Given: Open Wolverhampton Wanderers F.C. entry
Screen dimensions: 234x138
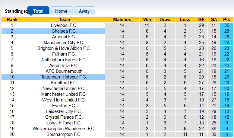Looking at the screenshot, I should (64, 129).
